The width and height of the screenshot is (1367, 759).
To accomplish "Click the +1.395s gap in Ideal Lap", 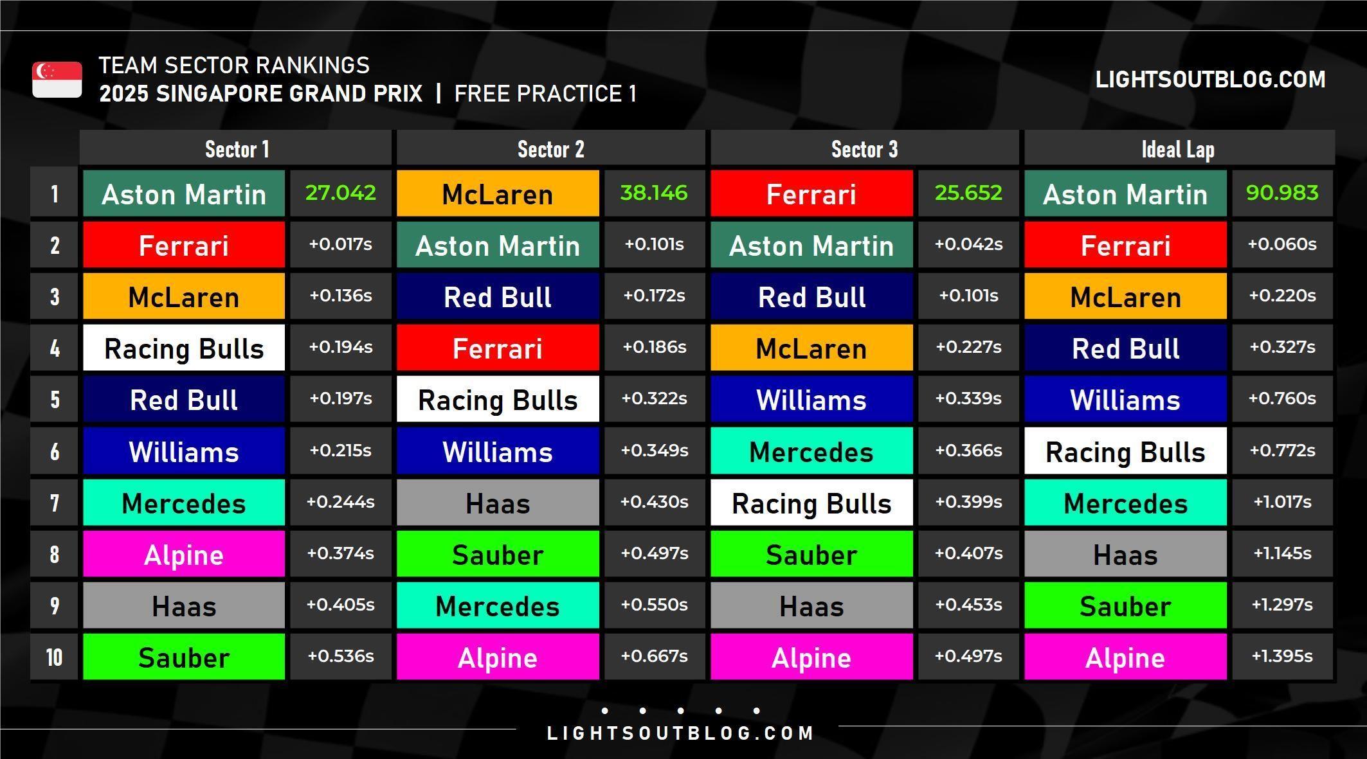I will click(x=1282, y=656).
